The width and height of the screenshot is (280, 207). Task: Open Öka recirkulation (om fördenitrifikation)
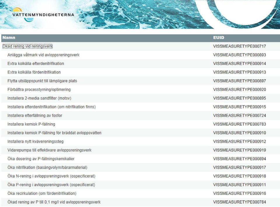click(x=42, y=193)
